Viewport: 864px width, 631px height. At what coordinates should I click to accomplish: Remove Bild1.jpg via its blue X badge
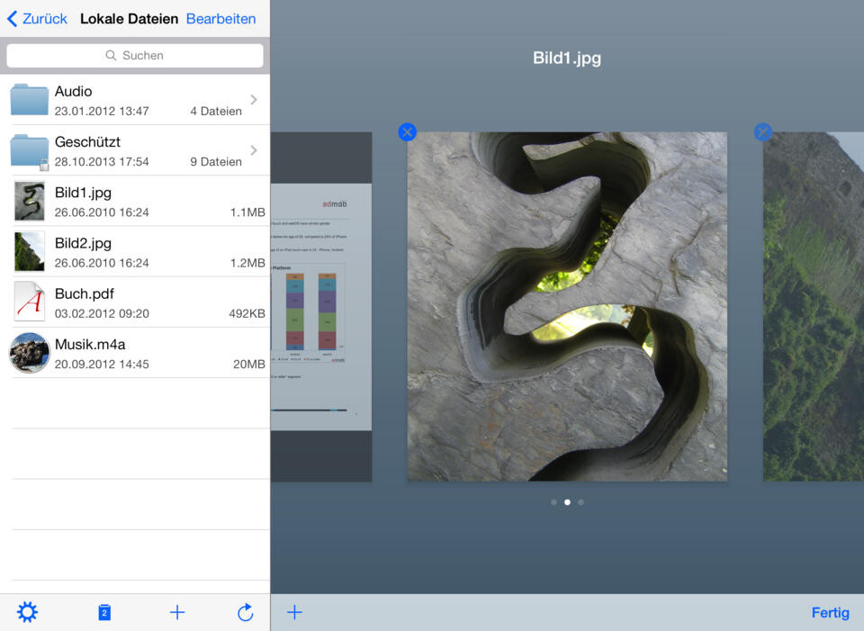pos(407,131)
